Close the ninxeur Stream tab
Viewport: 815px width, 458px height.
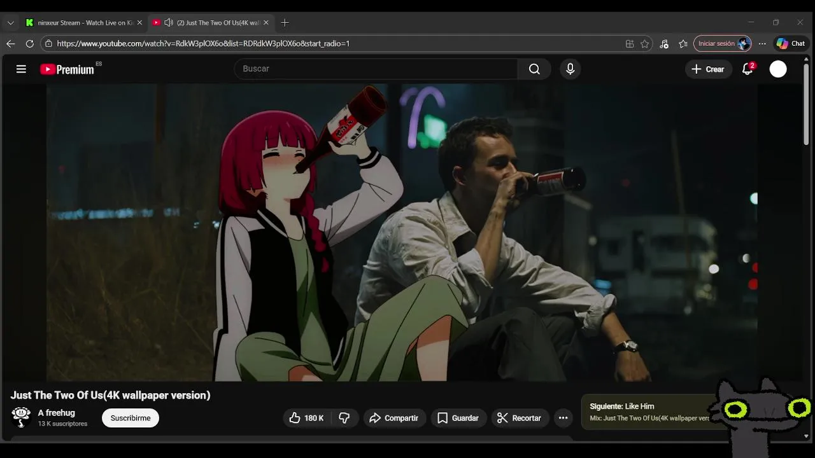point(139,22)
